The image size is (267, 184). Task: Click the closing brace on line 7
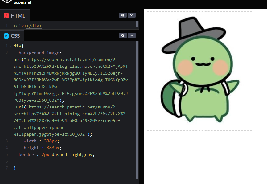tap(15, 168)
